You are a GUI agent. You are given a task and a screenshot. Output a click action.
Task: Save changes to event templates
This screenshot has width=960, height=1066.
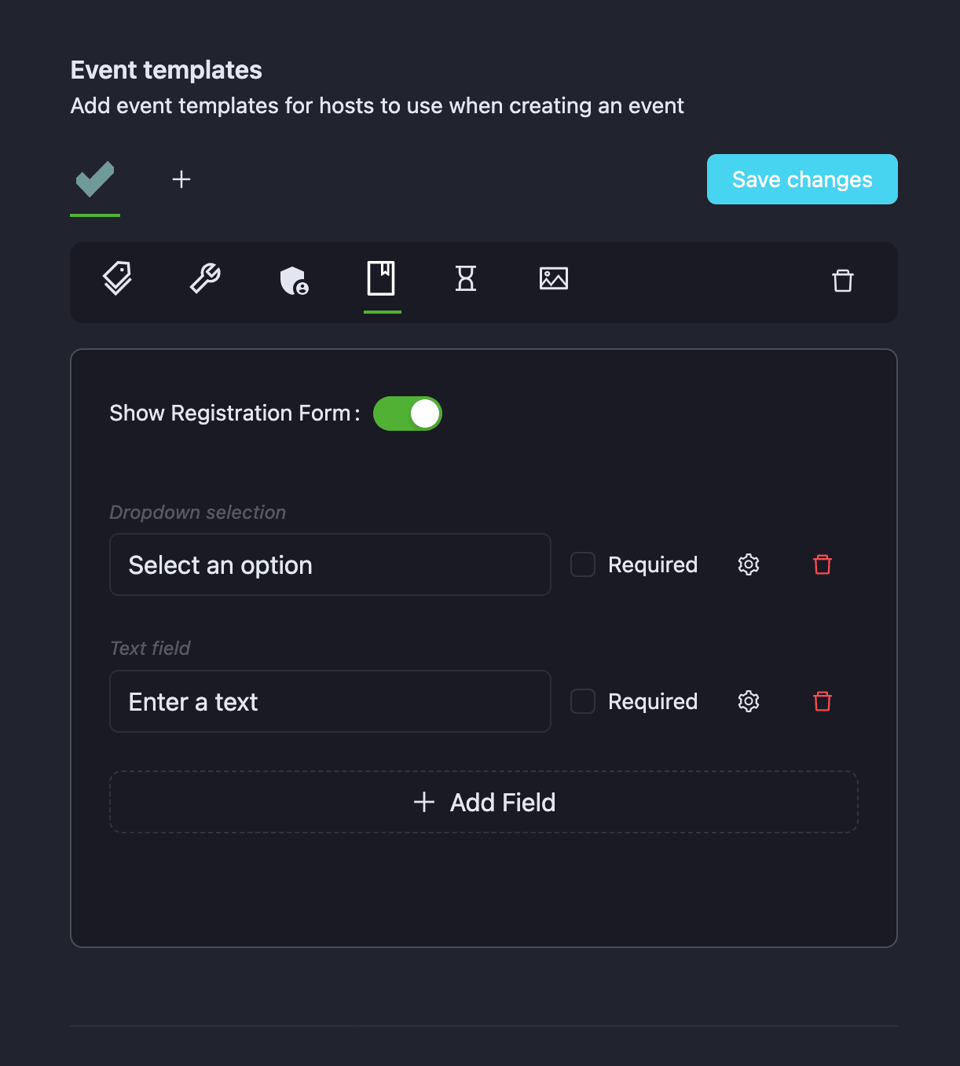pyautogui.click(x=802, y=179)
